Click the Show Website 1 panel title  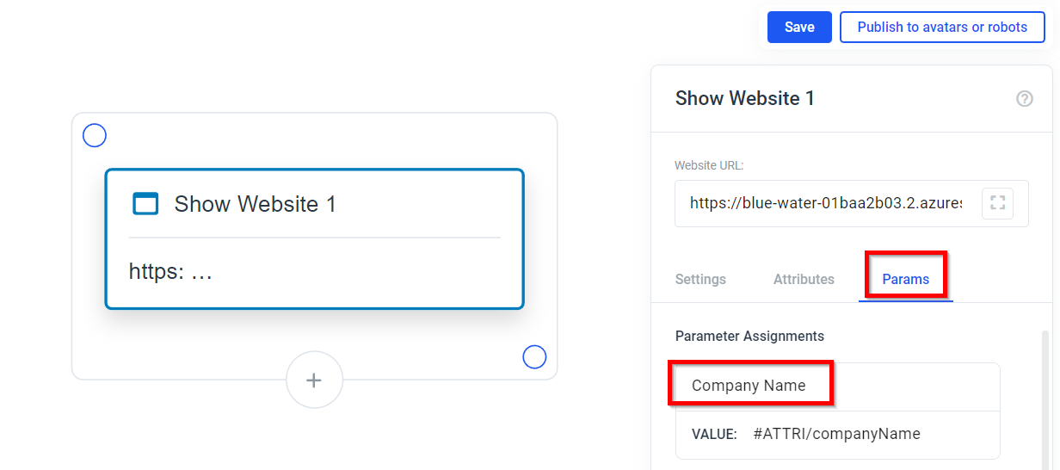point(745,99)
